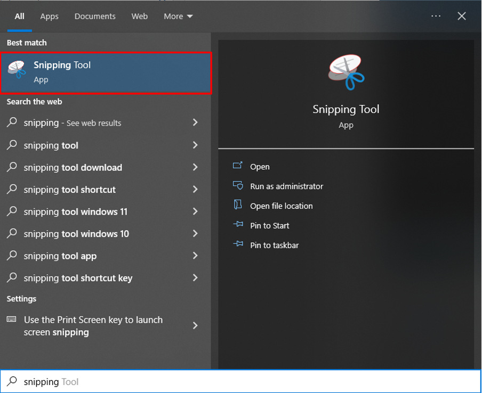Click the Open file location folder icon
This screenshot has width=482, height=393.
[238, 205]
